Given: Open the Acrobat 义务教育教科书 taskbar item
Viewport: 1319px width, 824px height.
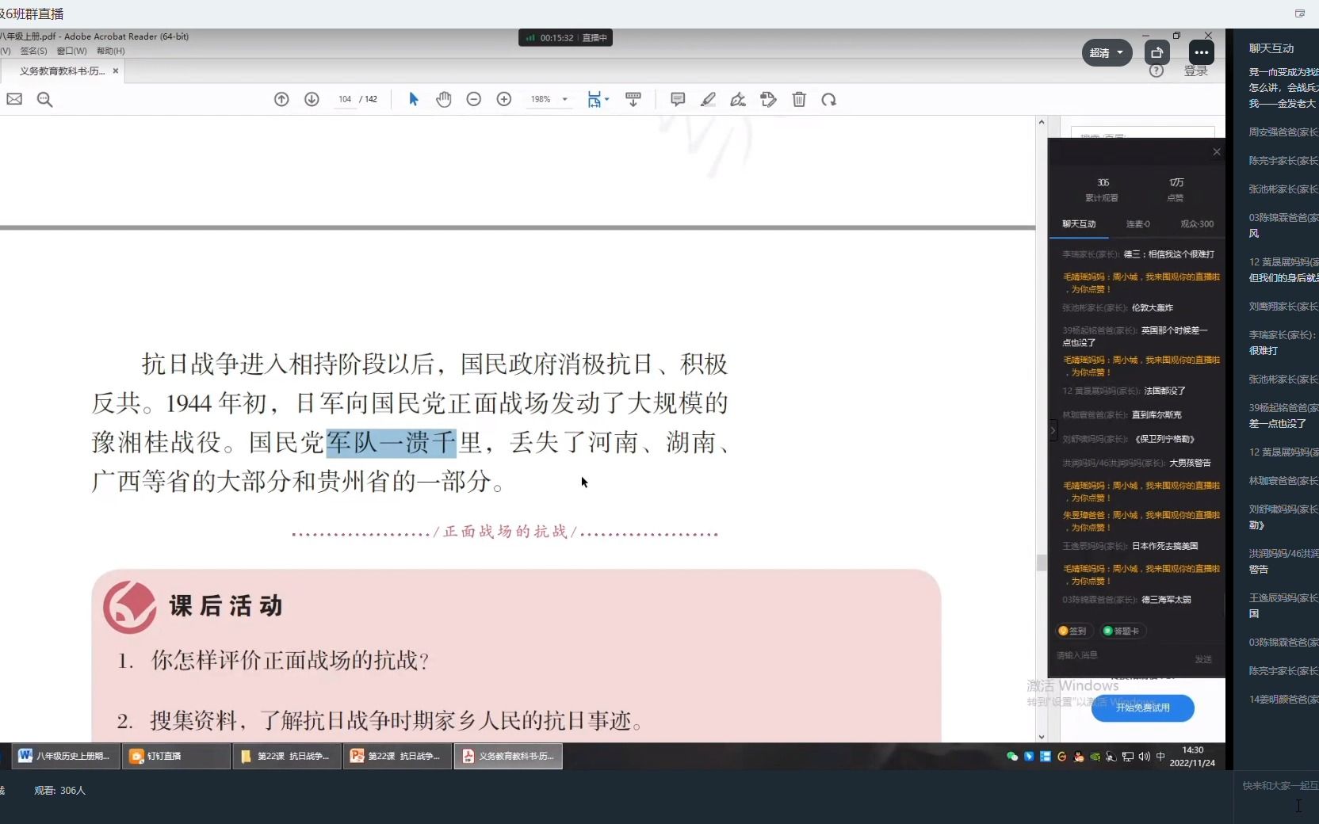Looking at the screenshot, I should pyautogui.click(x=509, y=756).
